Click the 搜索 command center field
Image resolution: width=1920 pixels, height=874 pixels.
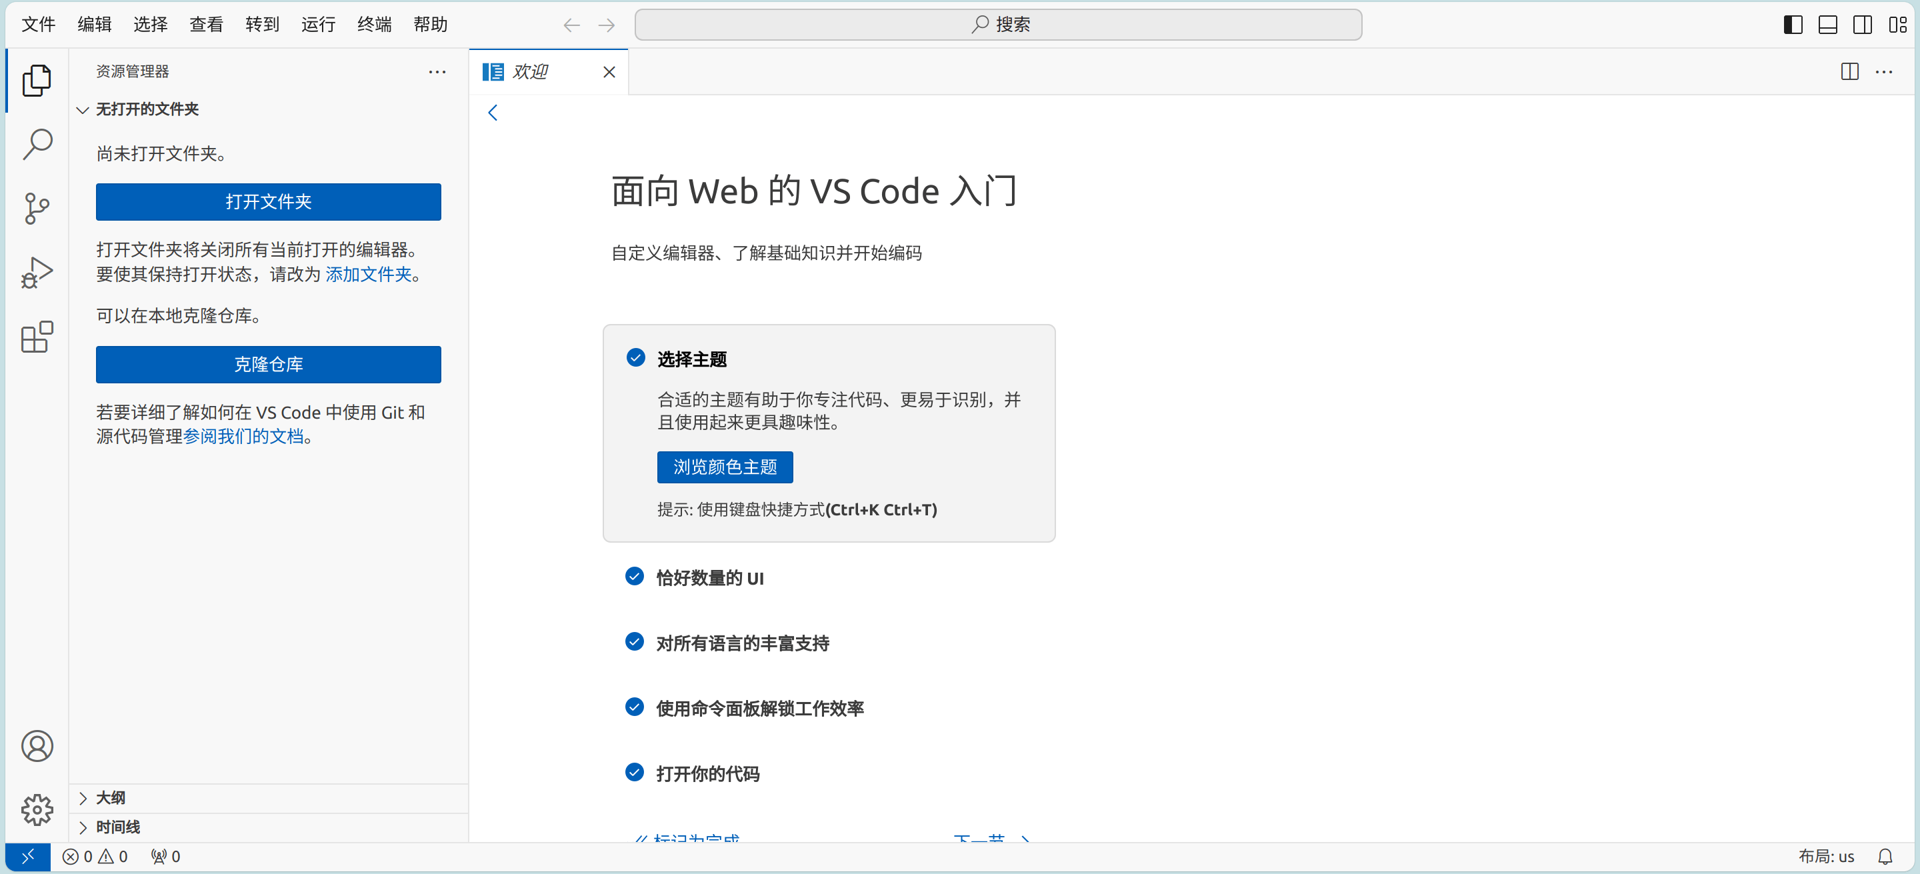tap(998, 25)
